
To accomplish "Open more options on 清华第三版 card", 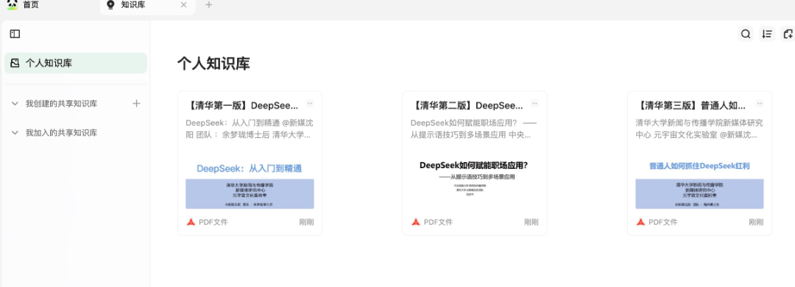I will click(x=760, y=103).
